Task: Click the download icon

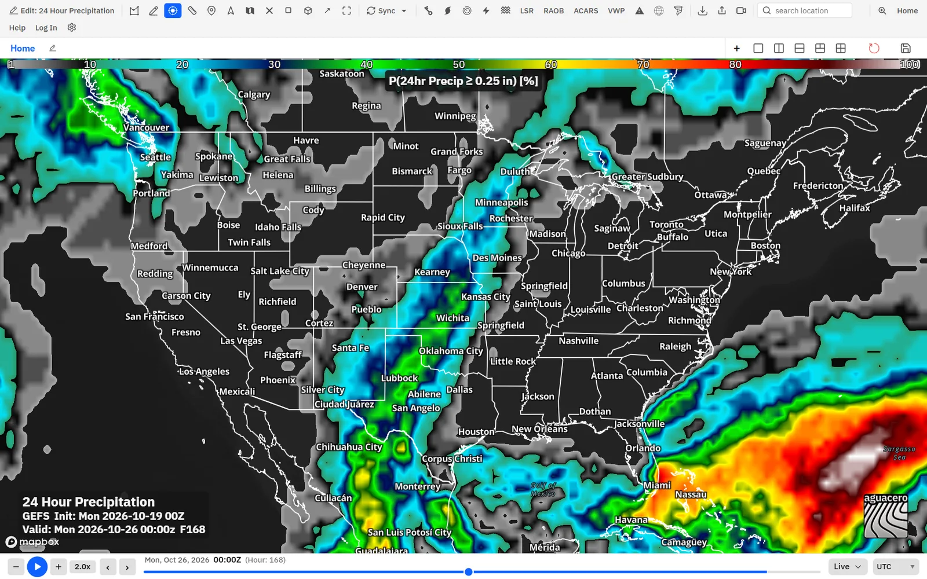Action: pyautogui.click(x=702, y=10)
